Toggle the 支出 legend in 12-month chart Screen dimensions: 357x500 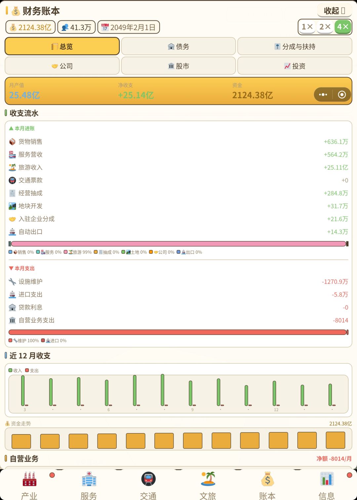click(x=32, y=371)
